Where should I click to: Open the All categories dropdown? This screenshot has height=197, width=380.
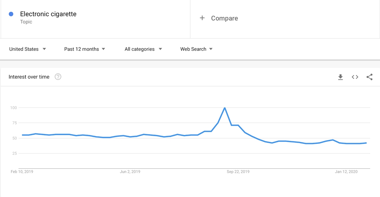click(143, 49)
